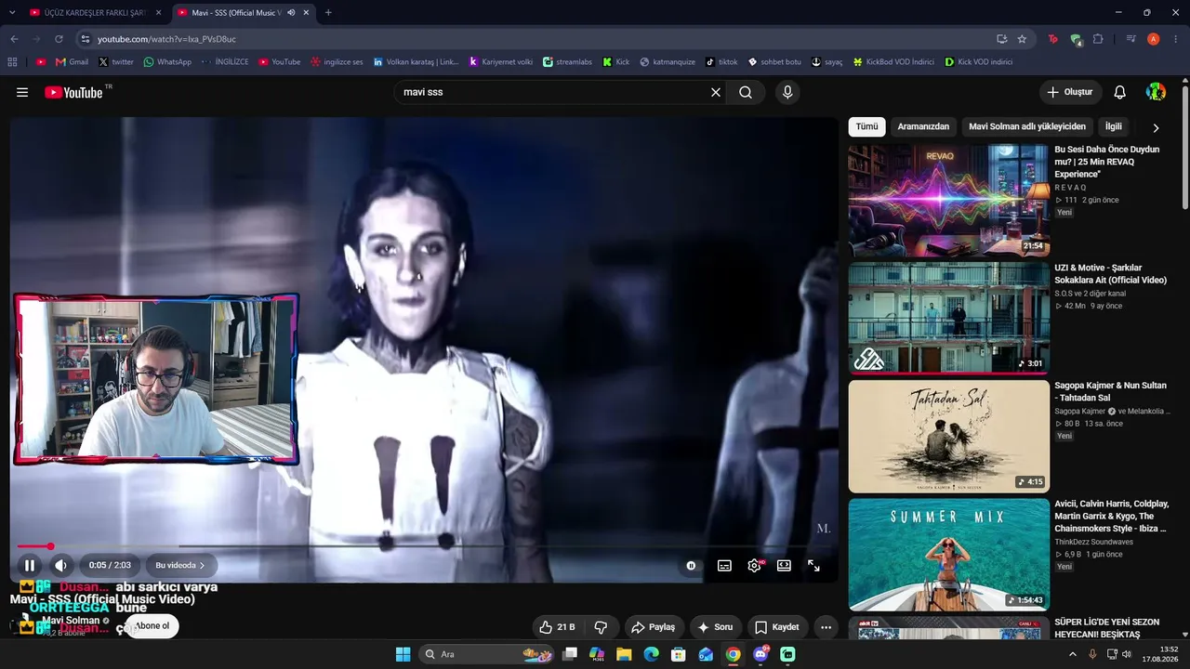The image size is (1190, 669).
Task: Open File Explorer from taskbar
Action: coord(624,654)
